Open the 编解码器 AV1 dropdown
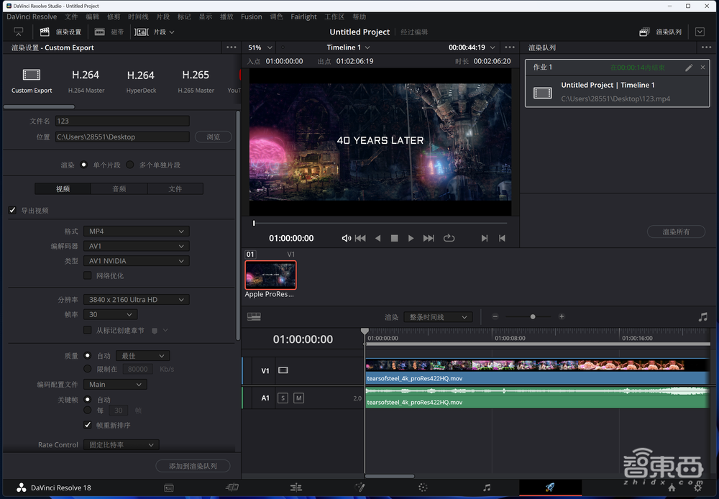 [136, 246]
